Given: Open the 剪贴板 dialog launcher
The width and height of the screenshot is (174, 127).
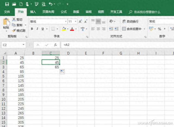Looking at the screenshot, I should click(x=26, y=37).
